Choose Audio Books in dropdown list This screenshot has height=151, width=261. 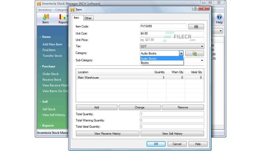(x=149, y=59)
